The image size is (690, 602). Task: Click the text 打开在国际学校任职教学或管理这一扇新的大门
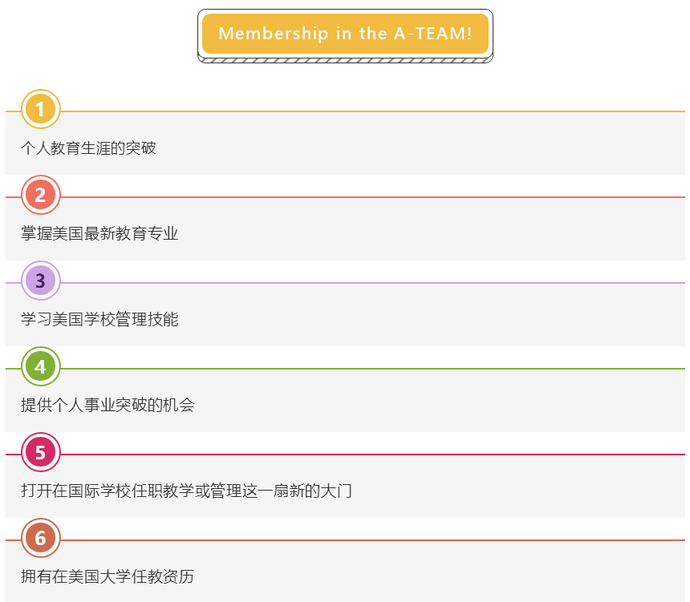click(x=186, y=491)
